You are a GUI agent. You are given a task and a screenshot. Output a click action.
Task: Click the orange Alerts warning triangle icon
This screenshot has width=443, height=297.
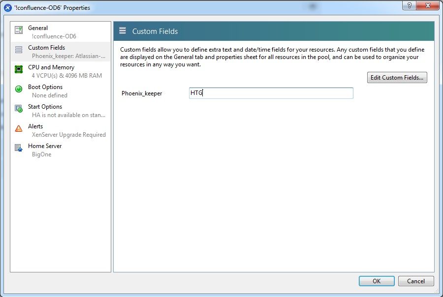click(19, 128)
